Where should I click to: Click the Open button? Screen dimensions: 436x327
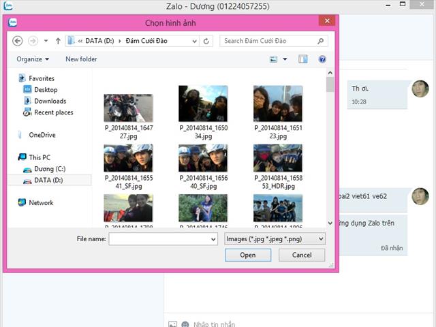[248, 255]
